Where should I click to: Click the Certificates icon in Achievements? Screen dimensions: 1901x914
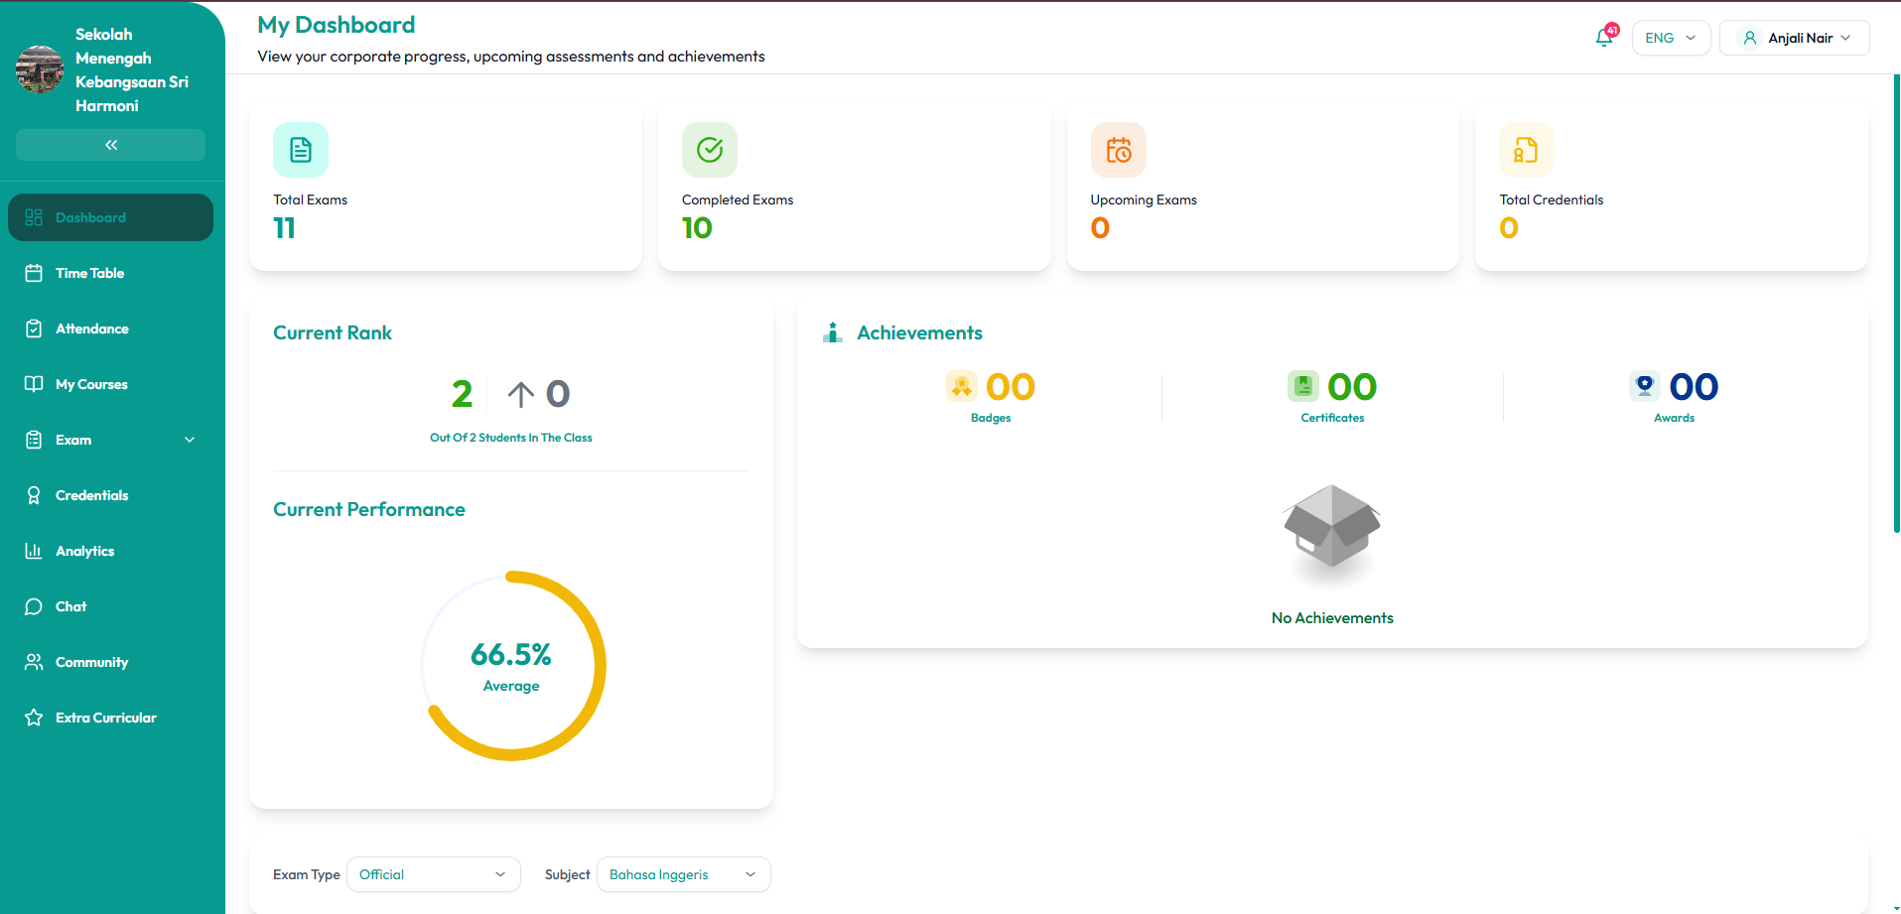(x=1302, y=386)
